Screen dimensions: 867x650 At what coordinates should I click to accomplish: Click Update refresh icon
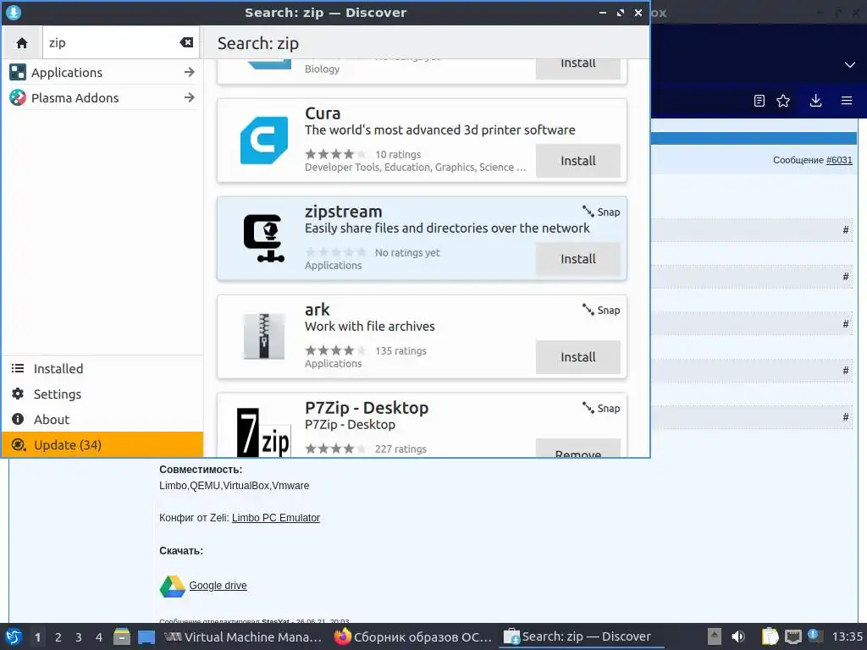coord(19,445)
